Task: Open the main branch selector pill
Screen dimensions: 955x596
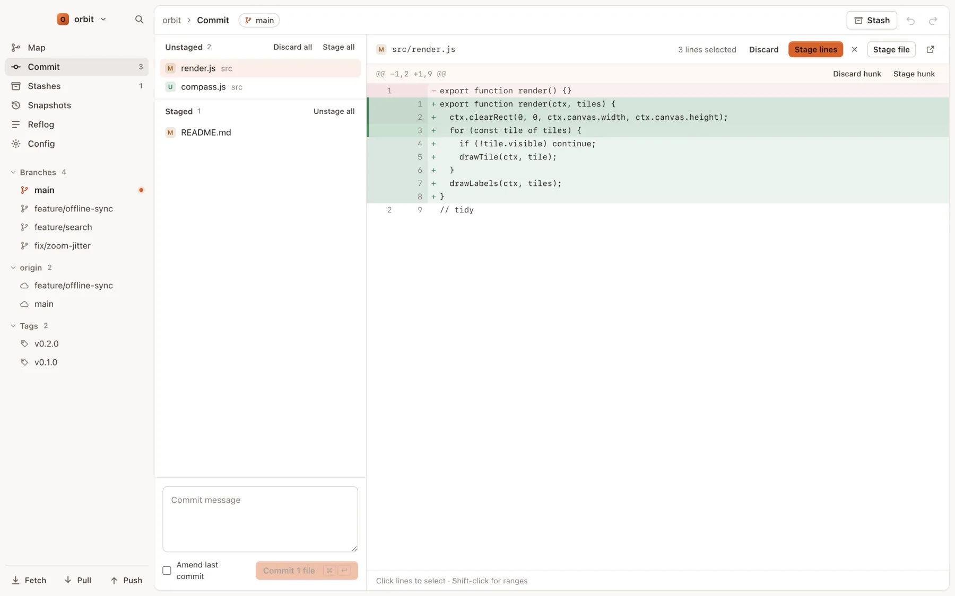Action: point(259,20)
